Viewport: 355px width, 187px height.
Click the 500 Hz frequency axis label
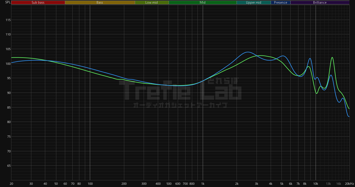[169, 184]
